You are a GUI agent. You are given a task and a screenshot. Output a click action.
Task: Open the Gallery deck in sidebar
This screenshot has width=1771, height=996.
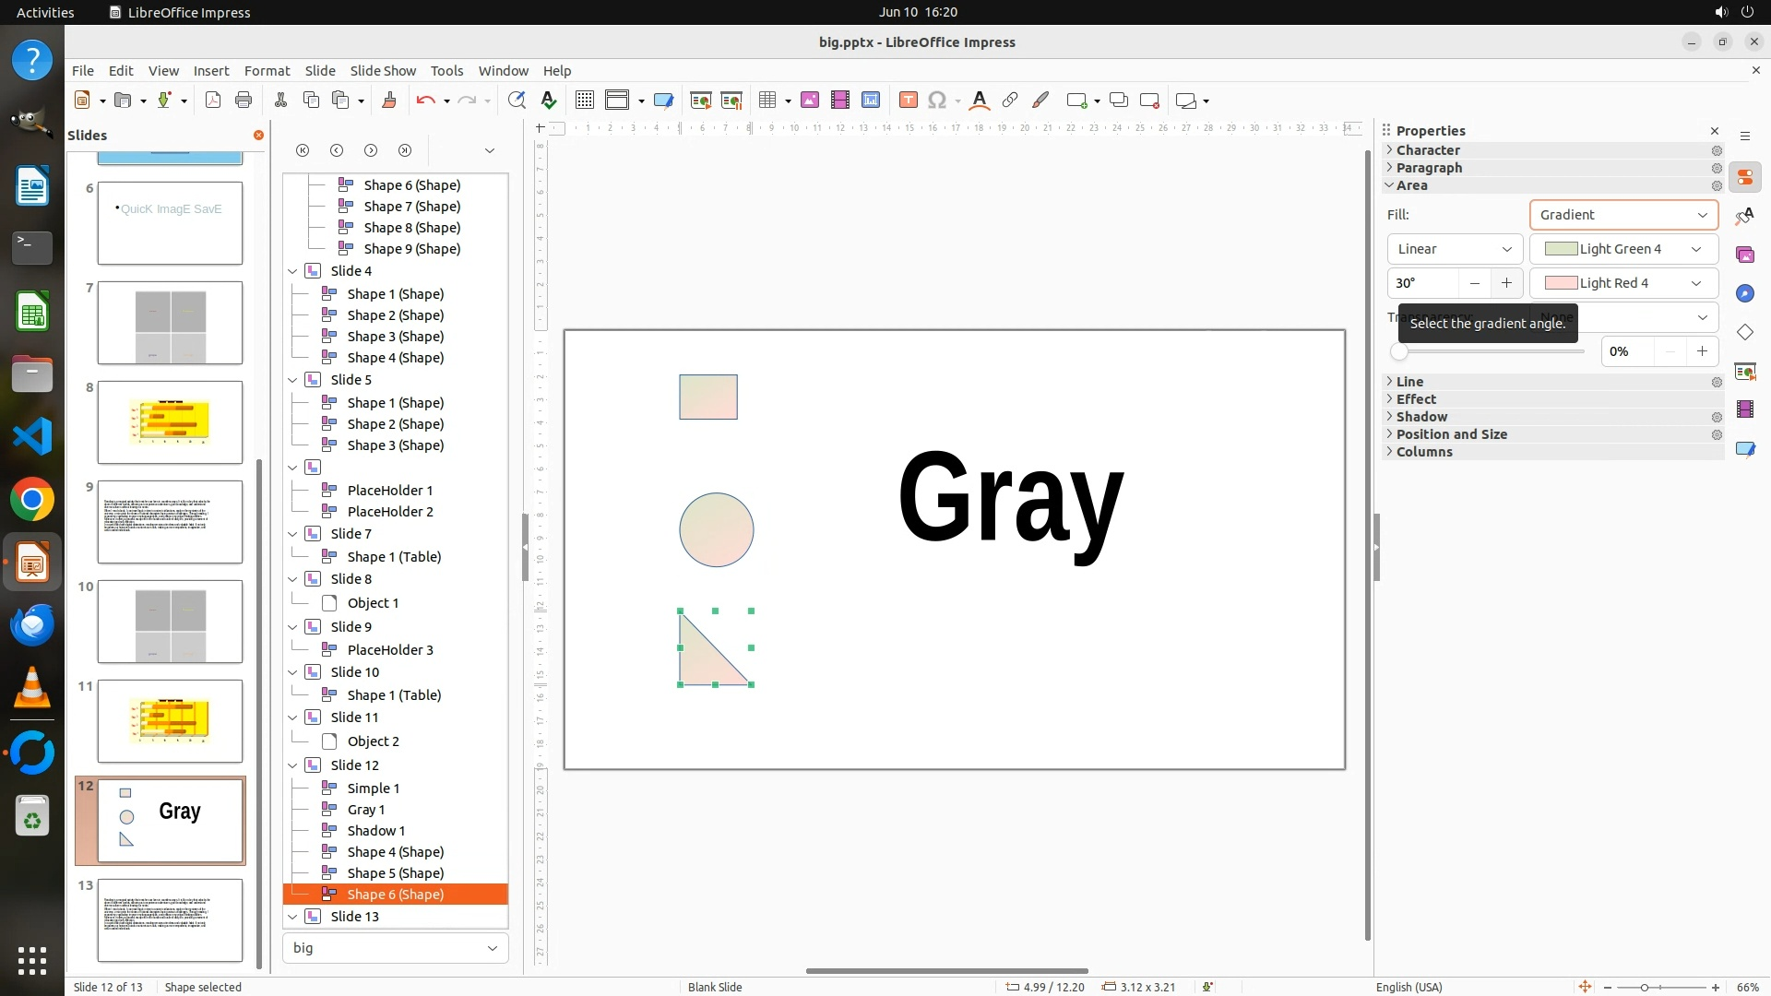pyautogui.click(x=1744, y=255)
